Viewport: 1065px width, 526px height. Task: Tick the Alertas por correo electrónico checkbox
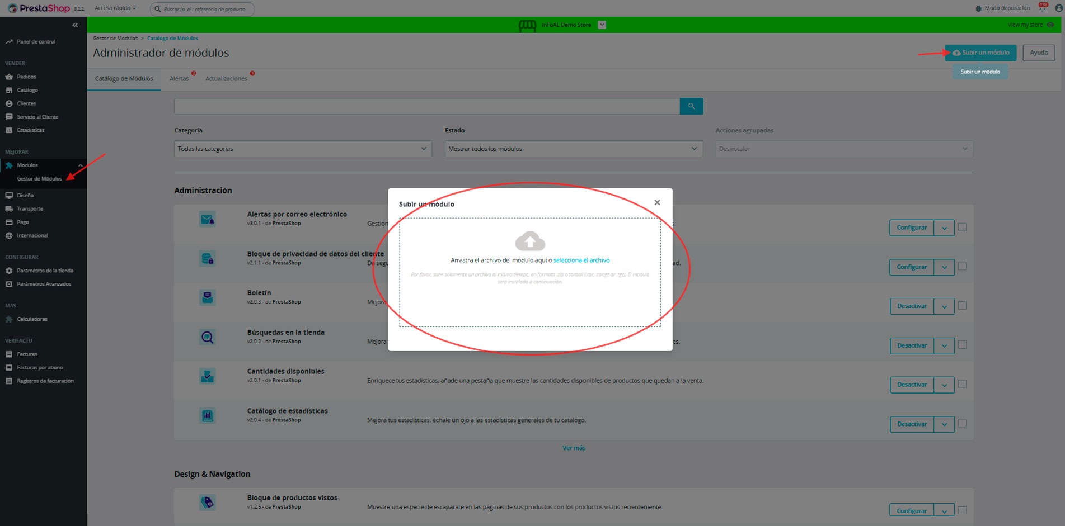tap(962, 227)
